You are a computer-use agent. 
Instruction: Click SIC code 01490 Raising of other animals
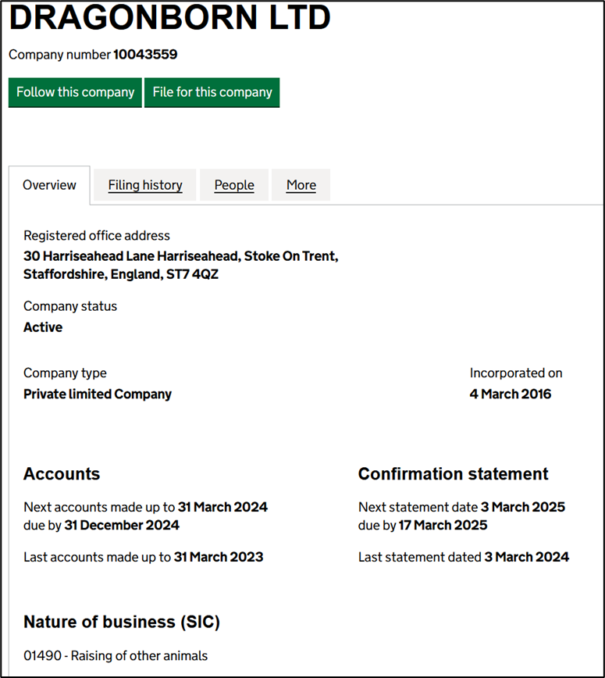pos(116,656)
